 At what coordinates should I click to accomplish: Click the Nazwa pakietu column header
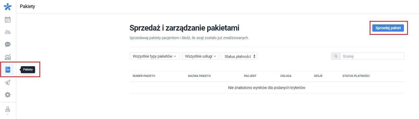coord(199,76)
